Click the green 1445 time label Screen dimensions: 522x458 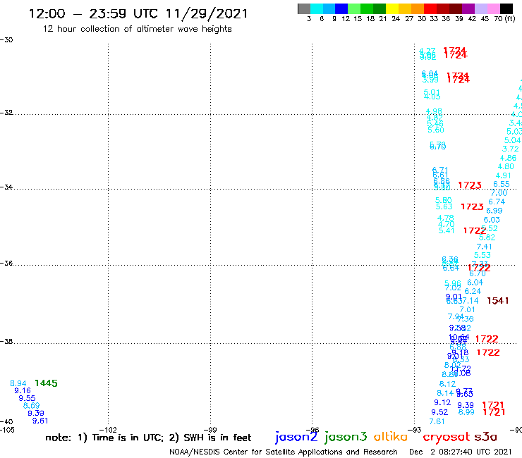pos(46,383)
